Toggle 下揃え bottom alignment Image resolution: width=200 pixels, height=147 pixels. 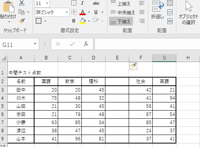click(x=121, y=21)
